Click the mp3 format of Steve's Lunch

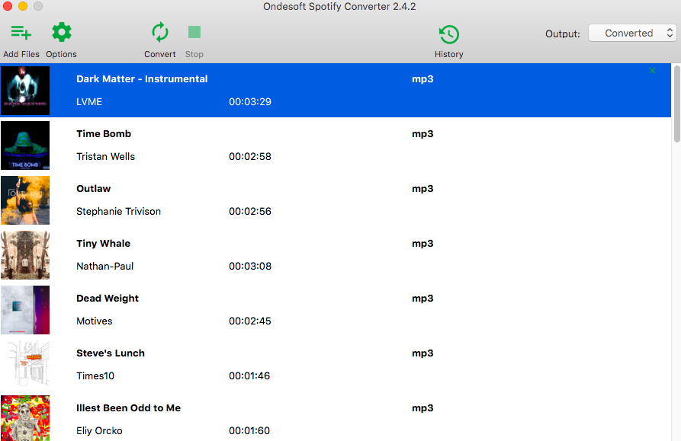[x=422, y=353]
